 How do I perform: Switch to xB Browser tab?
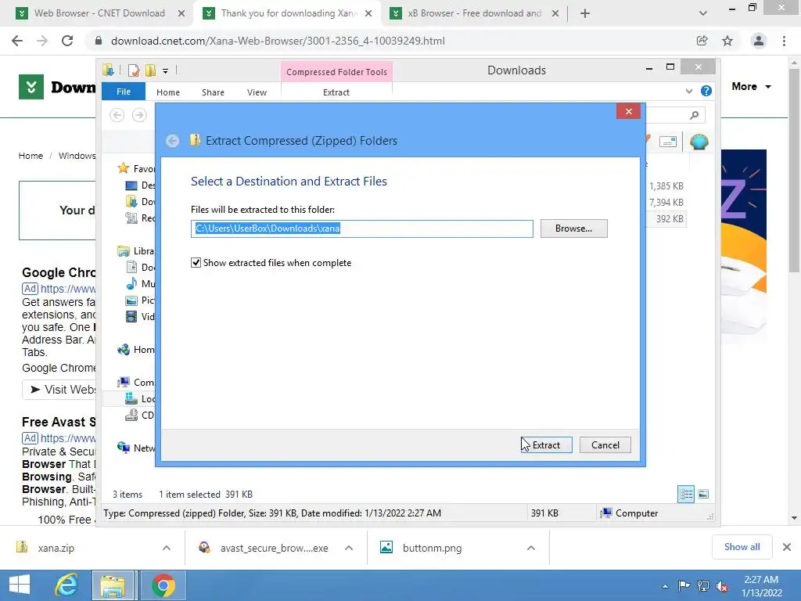(x=475, y=13)
